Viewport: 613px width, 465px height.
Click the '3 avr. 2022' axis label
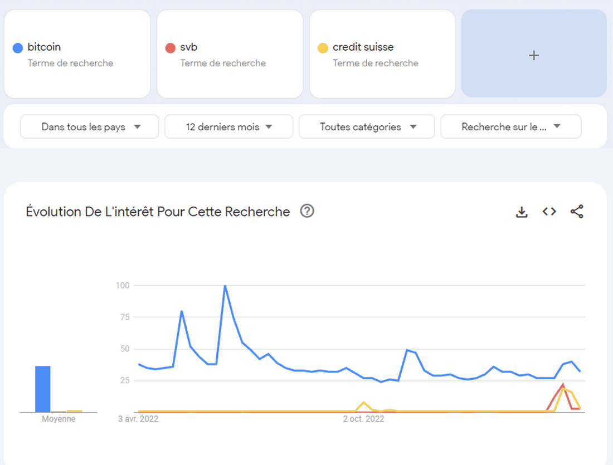pos(138,419)
